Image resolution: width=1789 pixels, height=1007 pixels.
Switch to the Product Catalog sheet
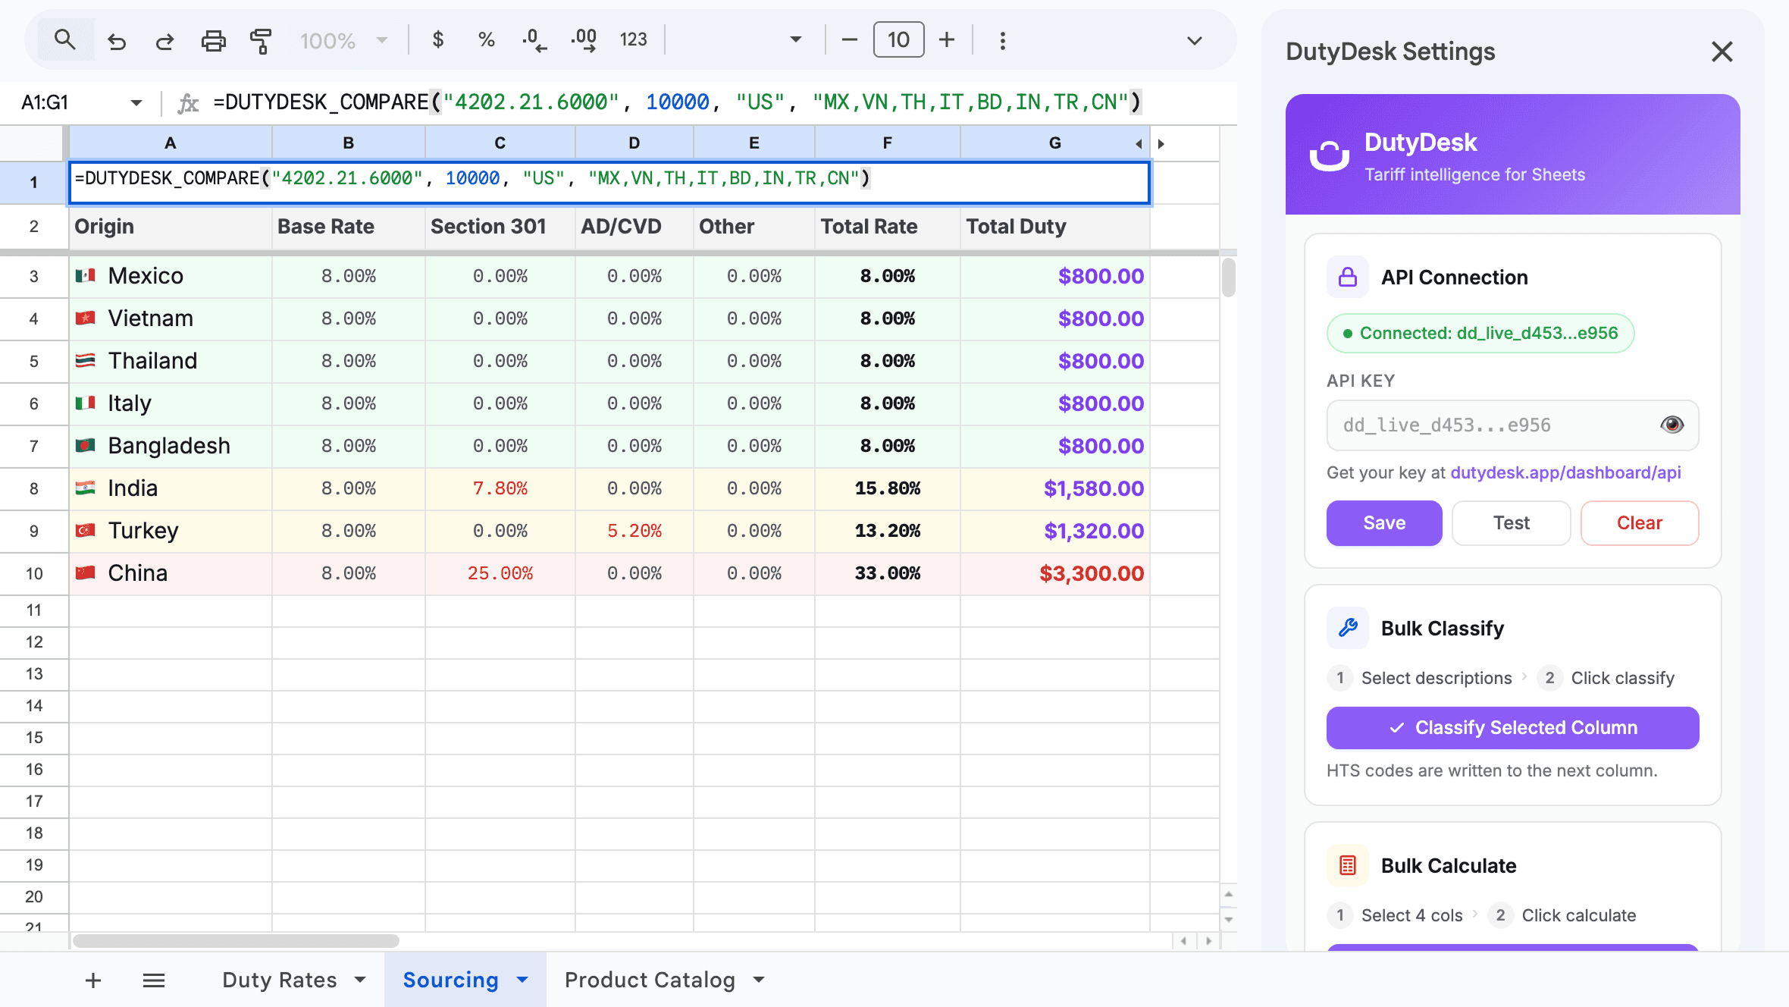(x=650, y=979)
